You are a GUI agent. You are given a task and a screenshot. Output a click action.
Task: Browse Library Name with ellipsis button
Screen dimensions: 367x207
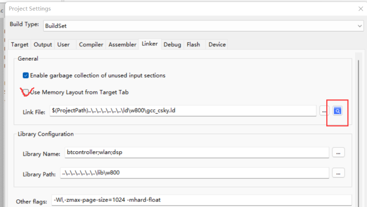tap(338, 152)
